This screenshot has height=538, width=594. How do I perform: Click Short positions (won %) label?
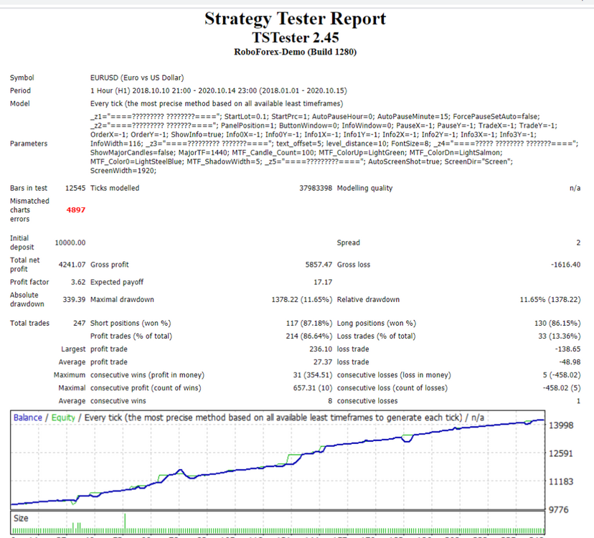[x=131, y=324]
